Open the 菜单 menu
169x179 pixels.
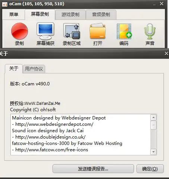[14, 15]
